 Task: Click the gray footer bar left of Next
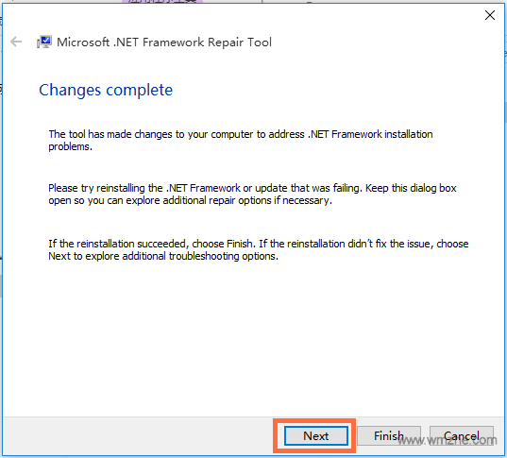[138, 435]
